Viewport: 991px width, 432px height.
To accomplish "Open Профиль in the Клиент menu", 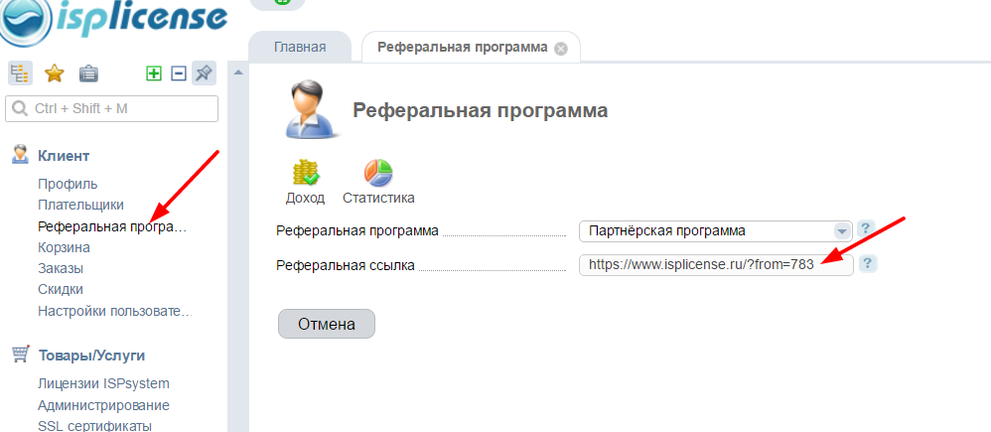I will pyautogui.click(x=68, y=184).
